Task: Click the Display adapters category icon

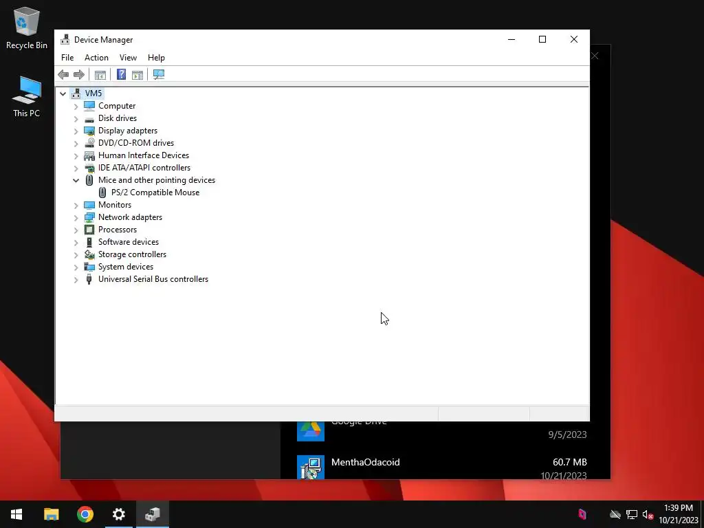Action: point(89,131)
